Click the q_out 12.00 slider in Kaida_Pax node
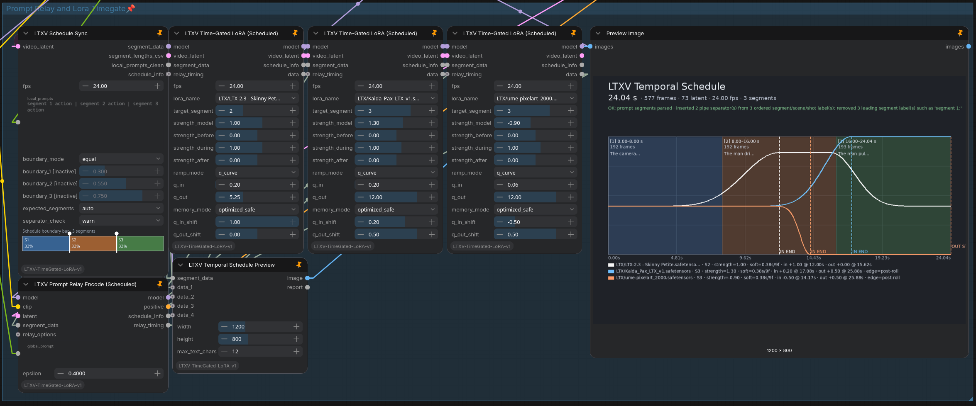This screenshot has height=406, width=976. [x=396, y=197]
